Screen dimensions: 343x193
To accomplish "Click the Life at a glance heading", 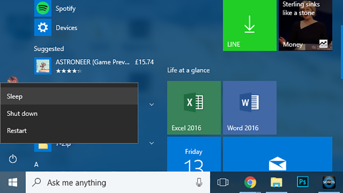I will pos(188,70).
